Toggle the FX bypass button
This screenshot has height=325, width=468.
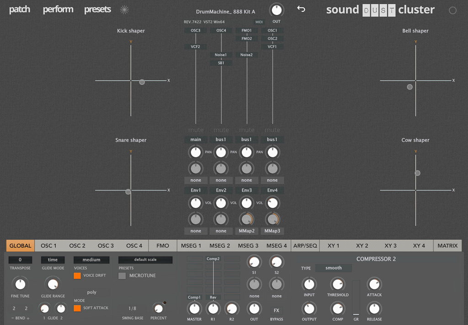(277, 310)
